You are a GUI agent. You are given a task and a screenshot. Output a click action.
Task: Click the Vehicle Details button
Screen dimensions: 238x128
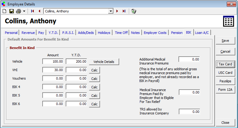104,62
